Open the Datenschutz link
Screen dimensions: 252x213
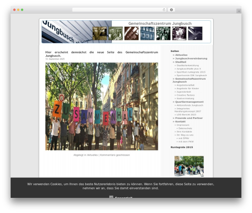(x=185, y=128)
